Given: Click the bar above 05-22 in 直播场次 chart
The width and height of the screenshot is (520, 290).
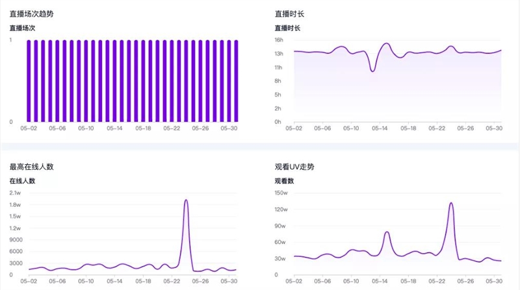Looking at the screenshot, I should 172,81.
